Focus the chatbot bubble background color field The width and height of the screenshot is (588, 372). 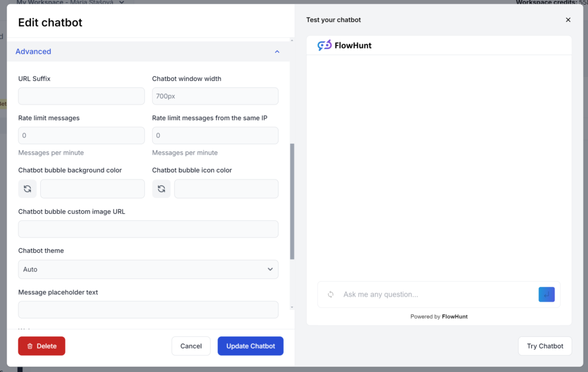point(92,189)
